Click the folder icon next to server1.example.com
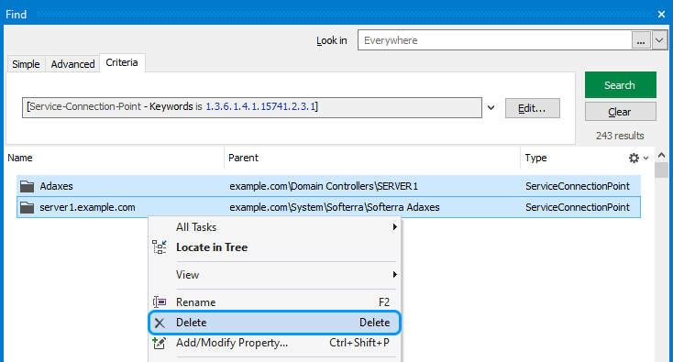The width and height of the screenshot is (673, 362). 27,207
